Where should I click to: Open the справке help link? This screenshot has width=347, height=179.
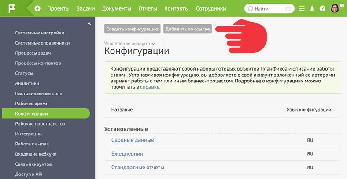tap(150, 87)
